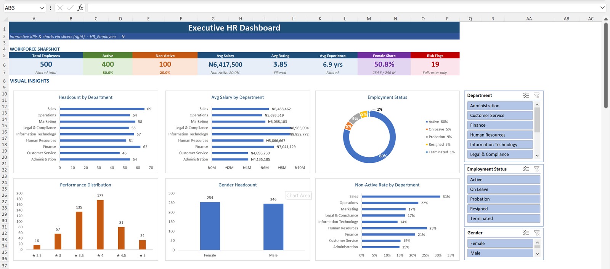The height and width of the screenshot is (269, 610).
Task: Select Female in the Gender slicer
Action: [x=500, y=243]
